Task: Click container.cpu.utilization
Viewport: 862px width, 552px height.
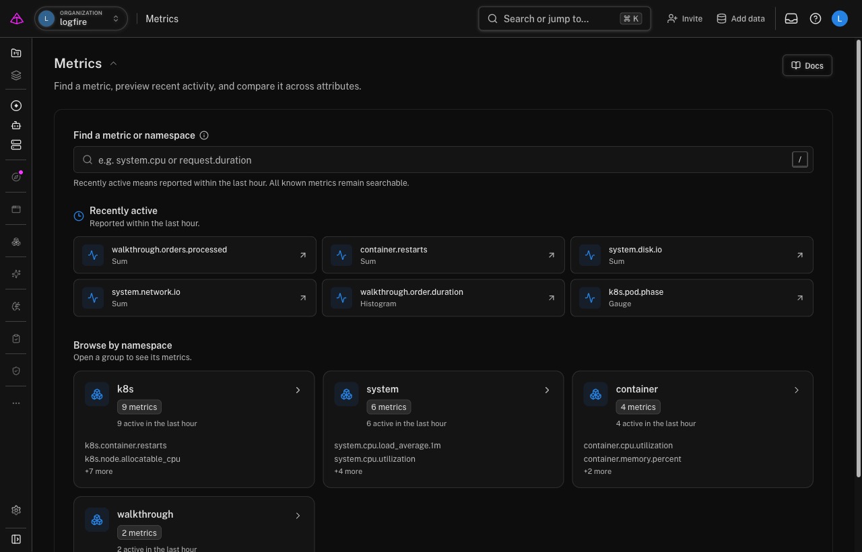Action: (x=628, y=446)
